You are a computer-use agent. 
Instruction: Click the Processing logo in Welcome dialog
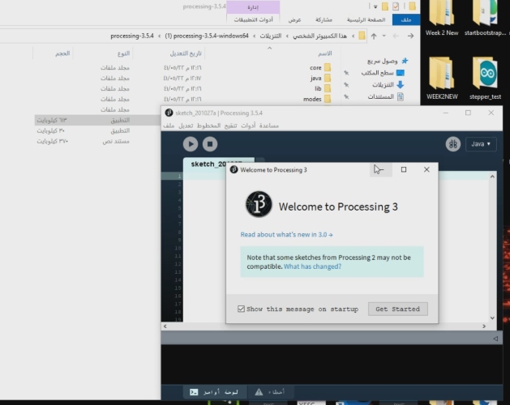coord(259,204)
